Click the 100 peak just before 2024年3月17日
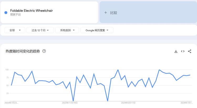This screenshot has width=197, height=108. 118,70
